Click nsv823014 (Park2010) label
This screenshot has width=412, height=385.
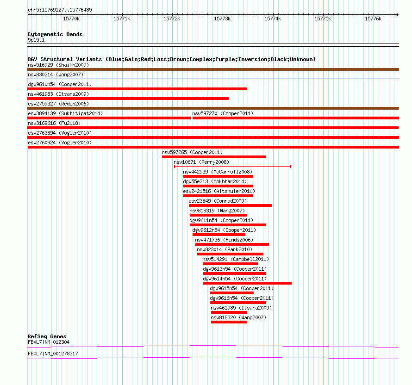coord(225,249)
